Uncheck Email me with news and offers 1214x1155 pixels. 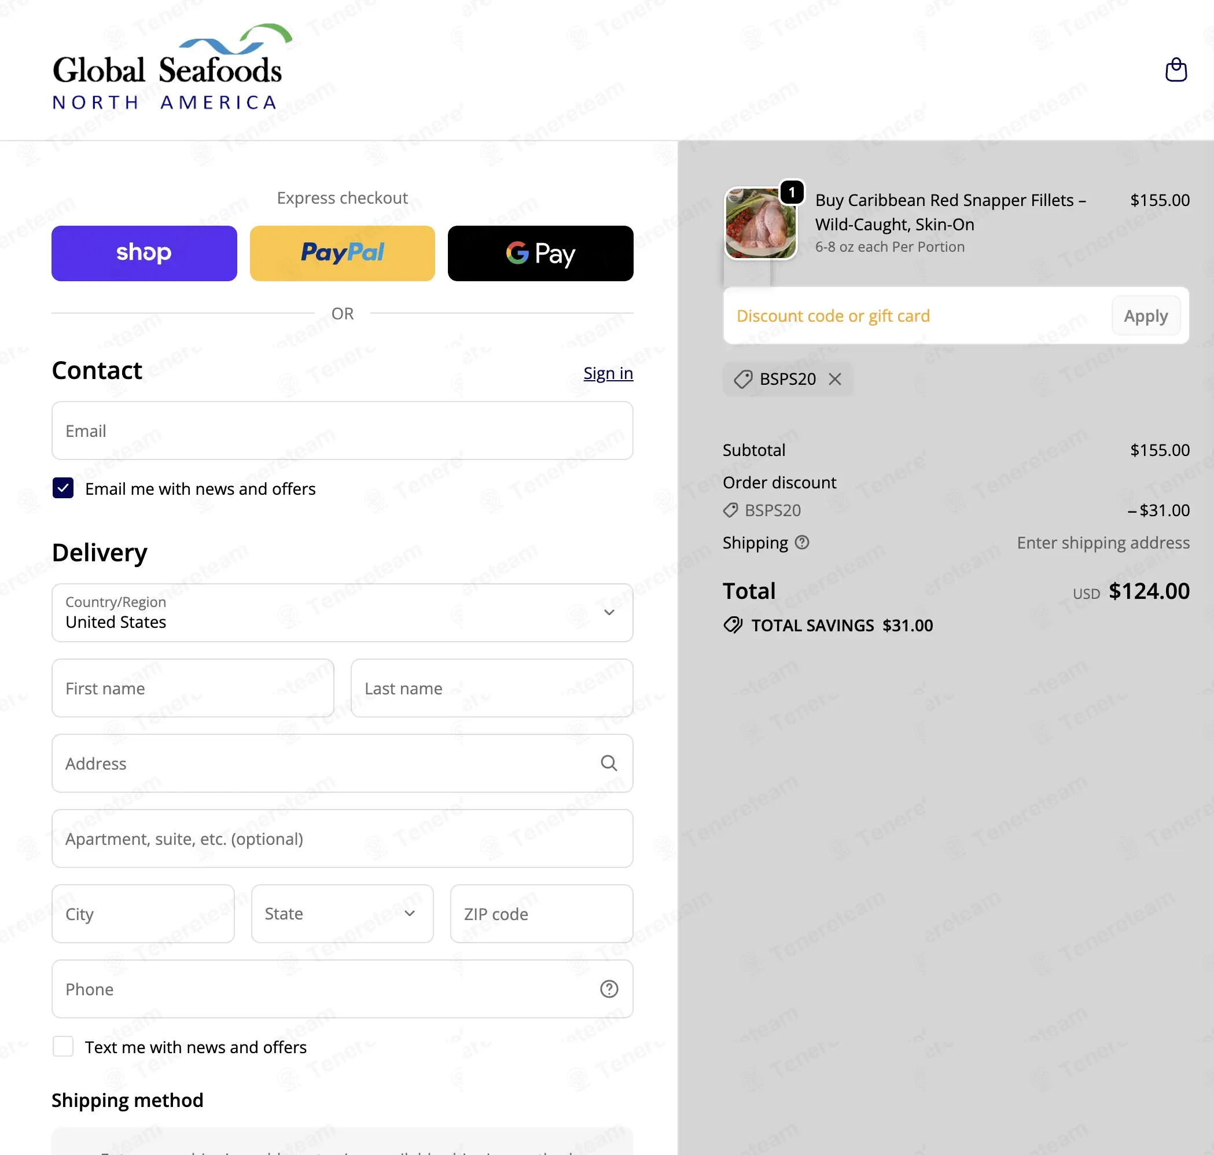[63, 488]
